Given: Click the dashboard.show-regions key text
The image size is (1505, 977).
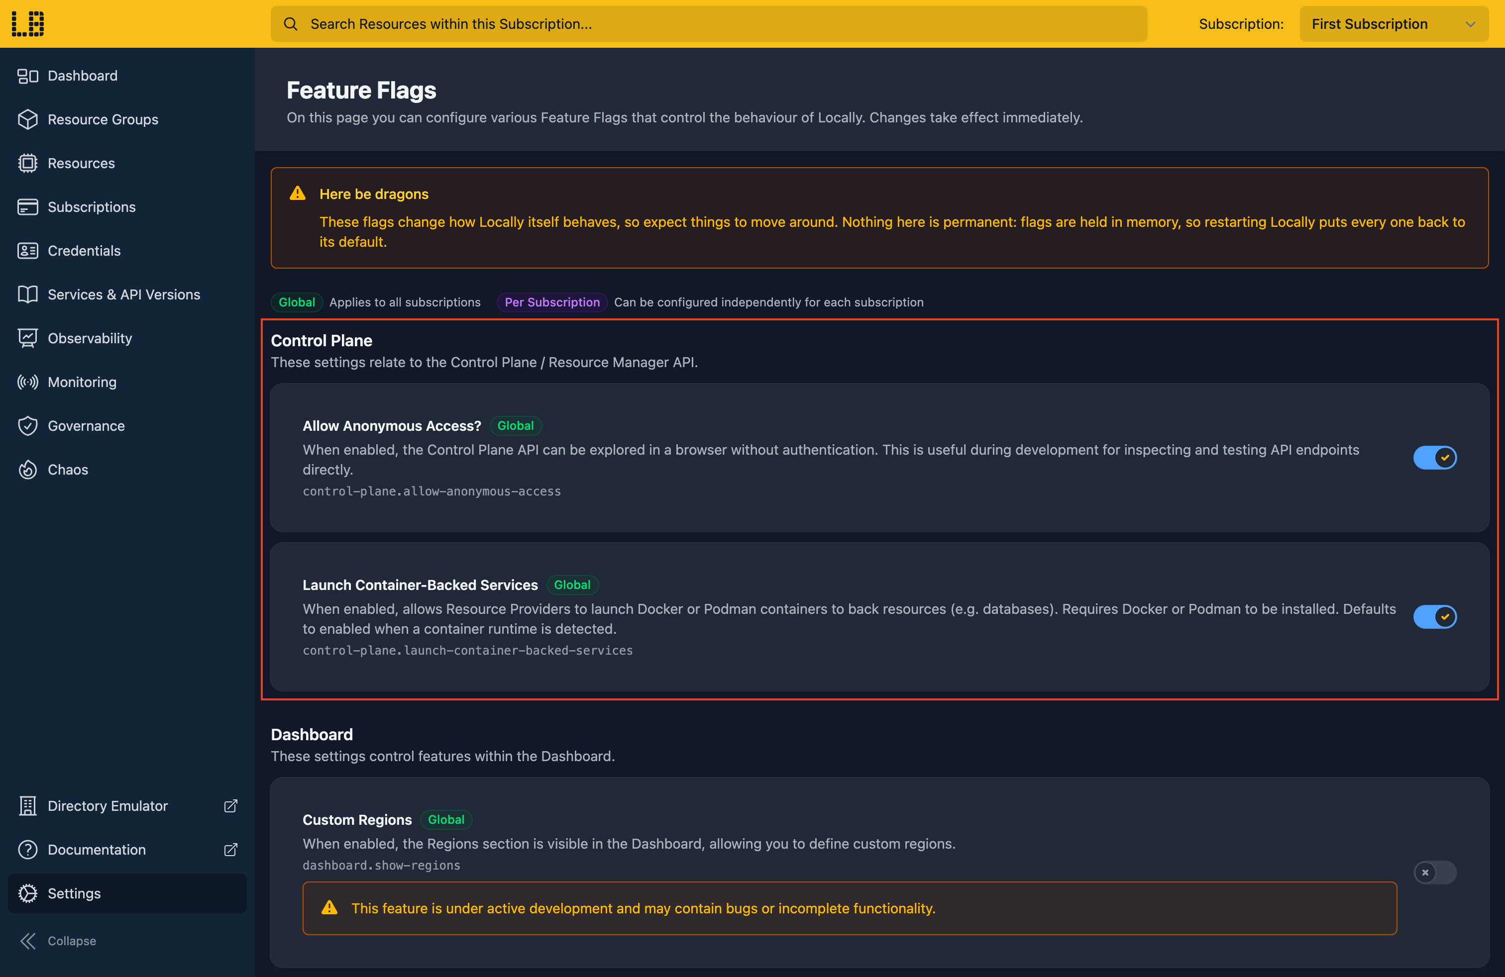Looking at the screenshot, I should 381,865.
